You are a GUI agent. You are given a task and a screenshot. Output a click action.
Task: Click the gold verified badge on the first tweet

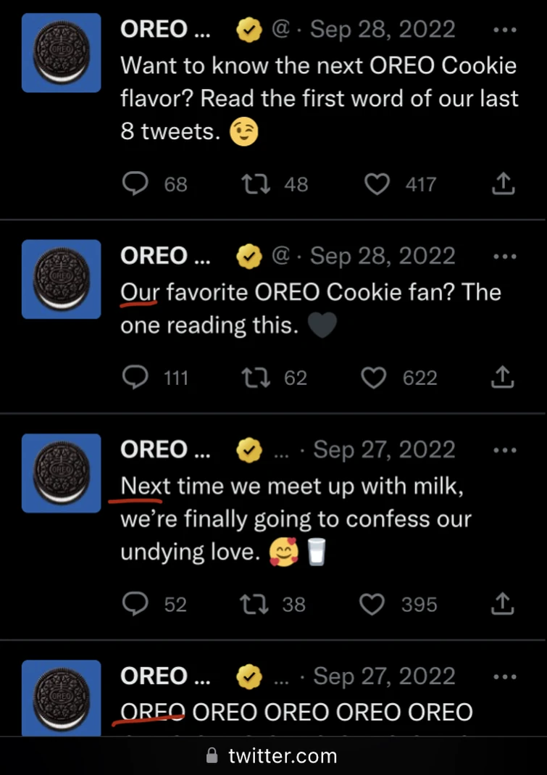tap(249, 30)
